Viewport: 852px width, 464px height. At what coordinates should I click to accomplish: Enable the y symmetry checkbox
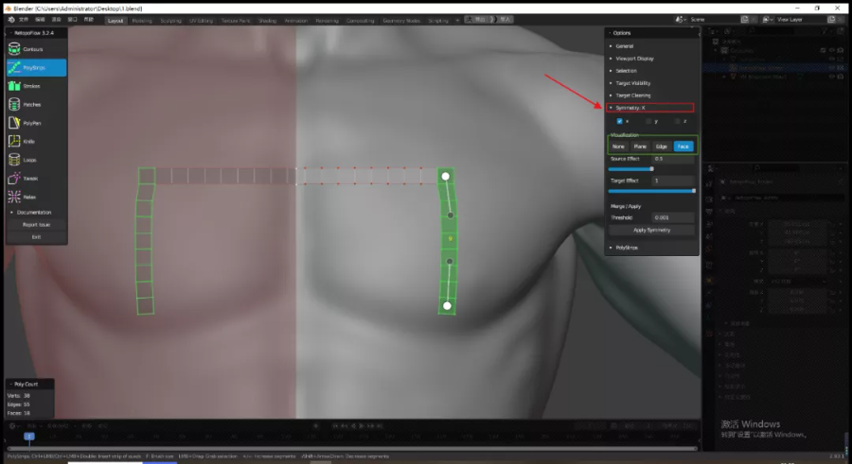pyautogui.click(x=648, y=122)
